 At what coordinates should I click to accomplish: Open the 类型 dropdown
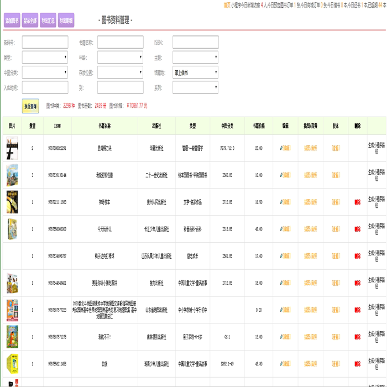(x=45, y=57)
